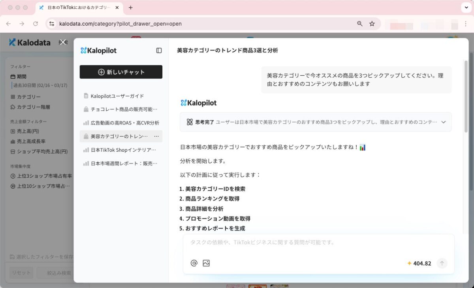
Task: Open the Kalopilot sidebar collapse panel icon
Action: pos(159,50)
